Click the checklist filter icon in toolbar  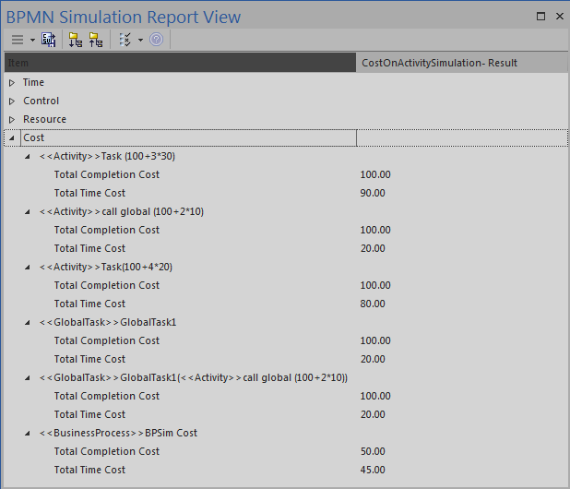126,40
